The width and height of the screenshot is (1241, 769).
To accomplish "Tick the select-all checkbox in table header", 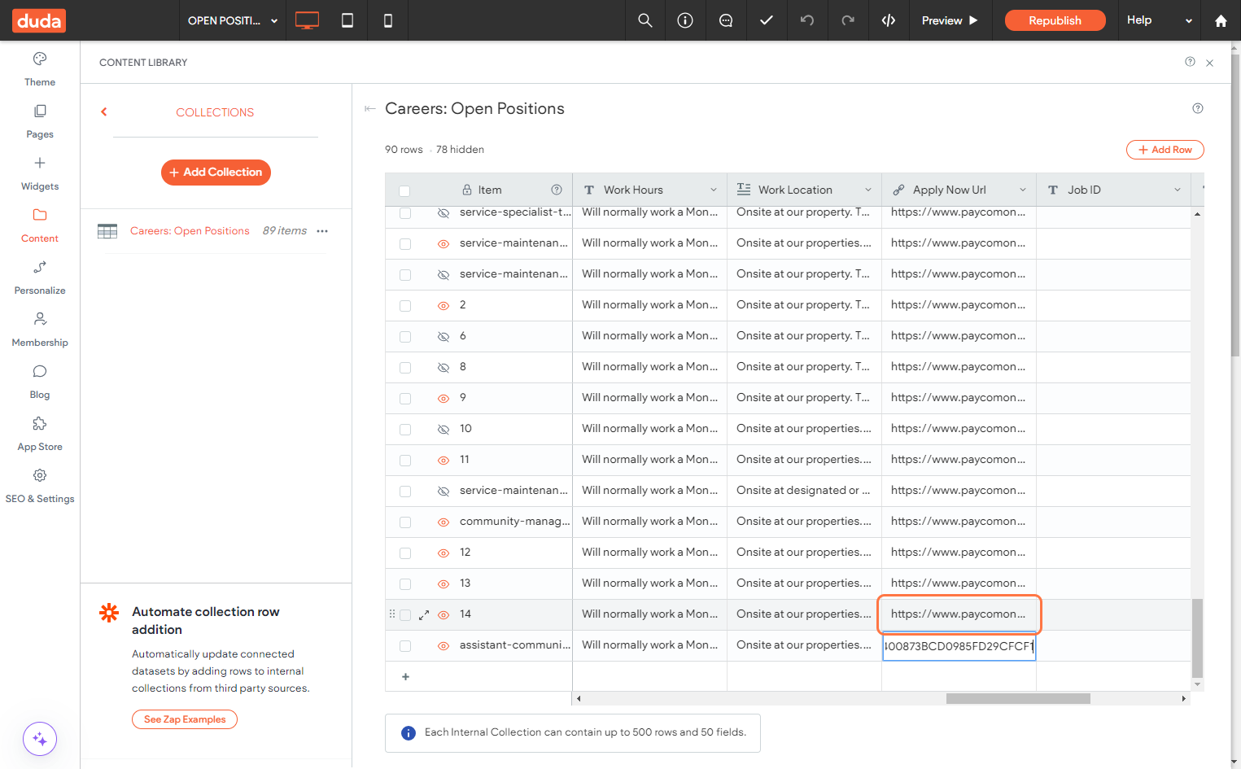I will (404, 190).
